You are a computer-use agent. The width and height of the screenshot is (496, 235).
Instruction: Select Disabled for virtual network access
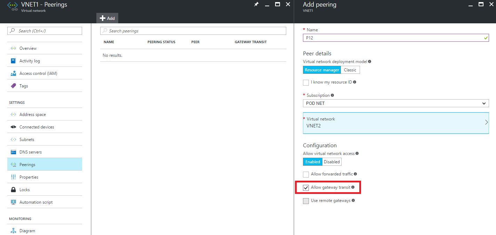332,162
